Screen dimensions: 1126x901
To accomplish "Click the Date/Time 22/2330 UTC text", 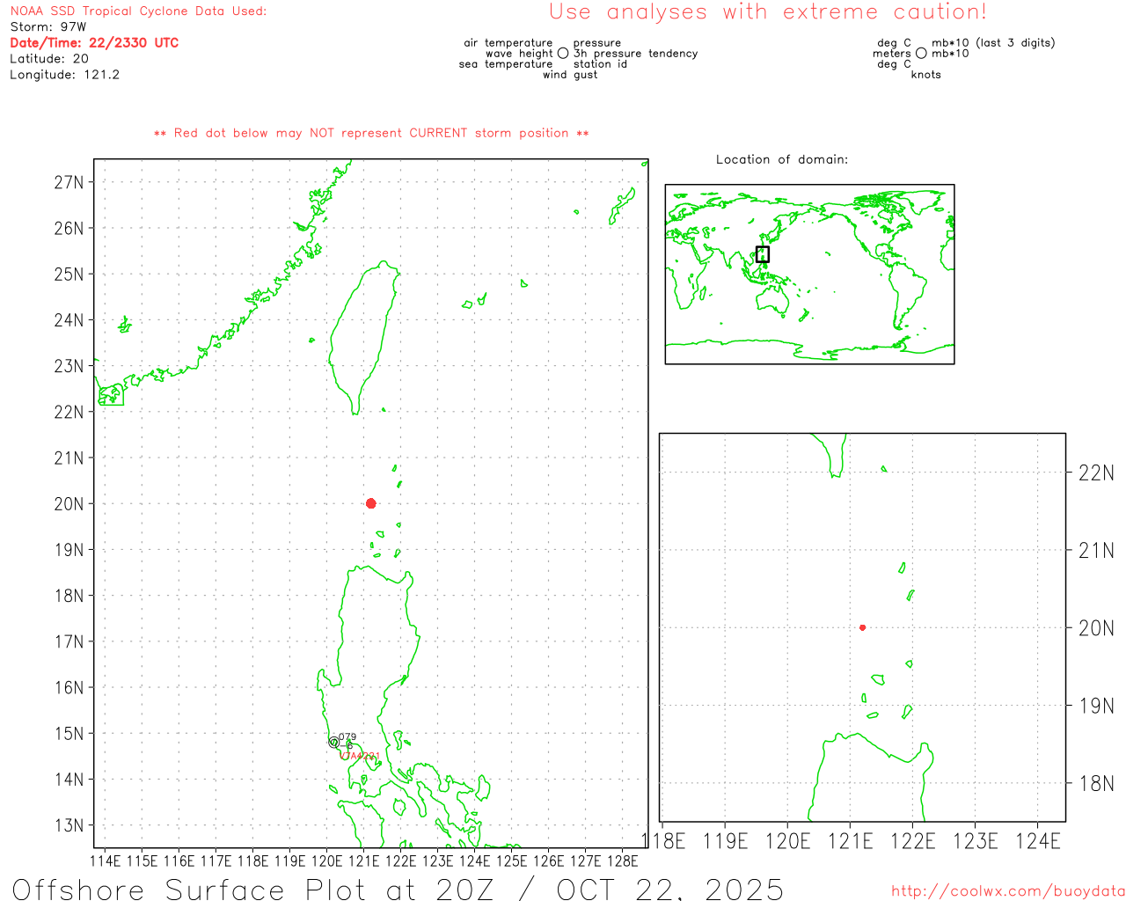I will [x=94, y=43].
